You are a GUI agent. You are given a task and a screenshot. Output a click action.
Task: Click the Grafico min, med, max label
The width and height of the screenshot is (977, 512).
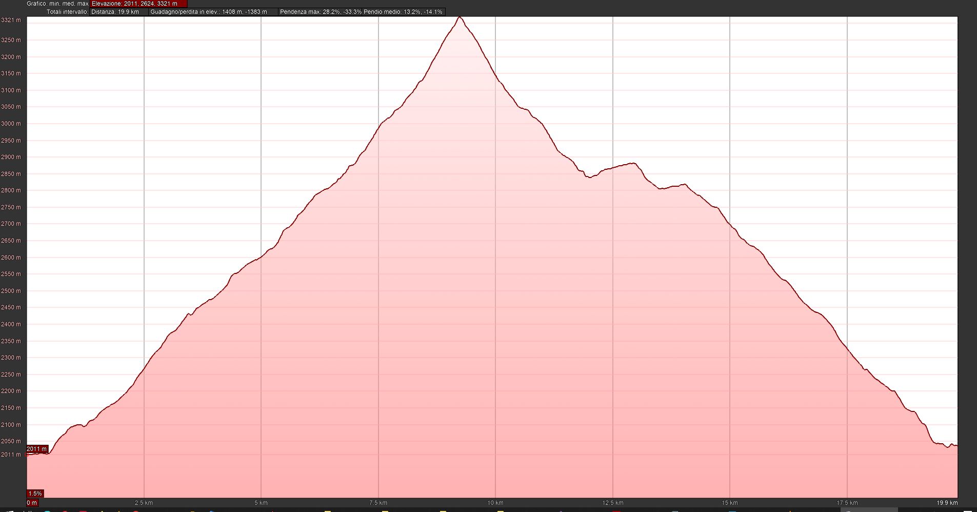click(58, 4)
